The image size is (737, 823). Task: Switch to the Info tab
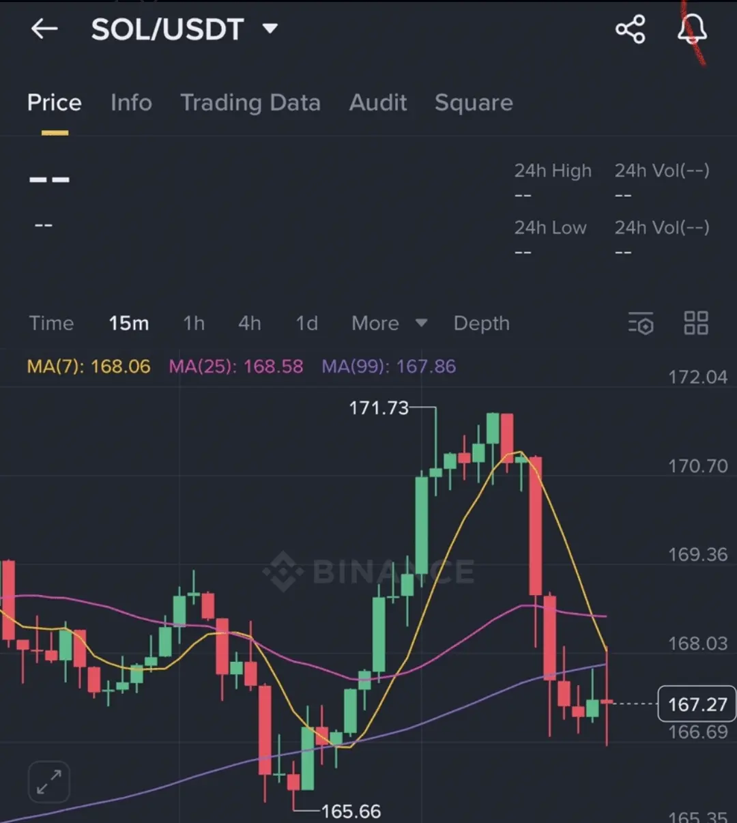click(x=131, y=103)
